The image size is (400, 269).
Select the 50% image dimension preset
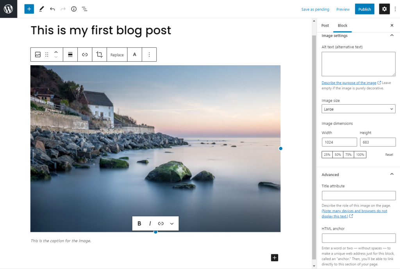tap(337, 155)
